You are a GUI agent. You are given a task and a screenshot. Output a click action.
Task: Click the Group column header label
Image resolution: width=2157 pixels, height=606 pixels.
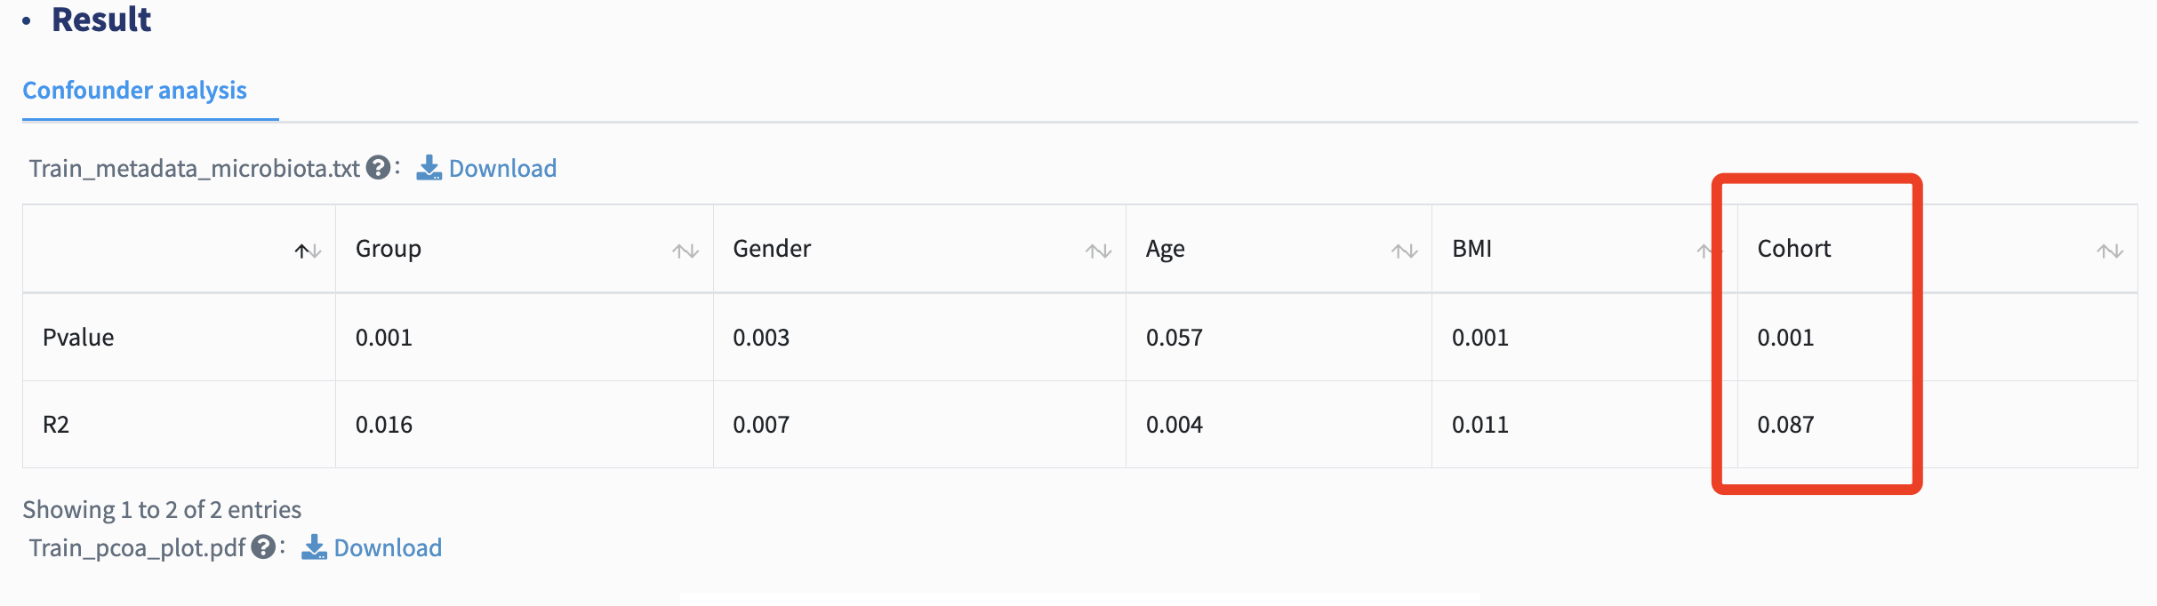coord(389,249)
